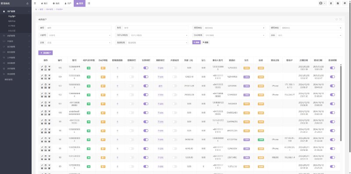Viewport: 351px width, 174px height.
Task: Click the account starting with undefined1 in row 100
Action: pyautogui.click(x=74, y=113)
